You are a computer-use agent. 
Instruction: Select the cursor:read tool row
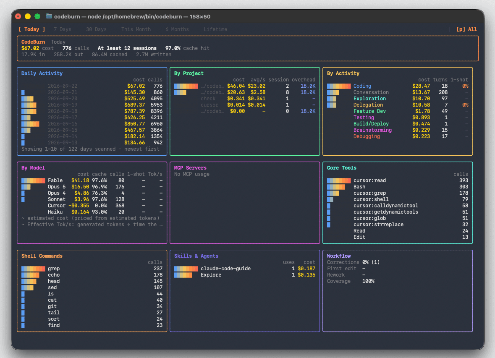(x=398, y=180)
